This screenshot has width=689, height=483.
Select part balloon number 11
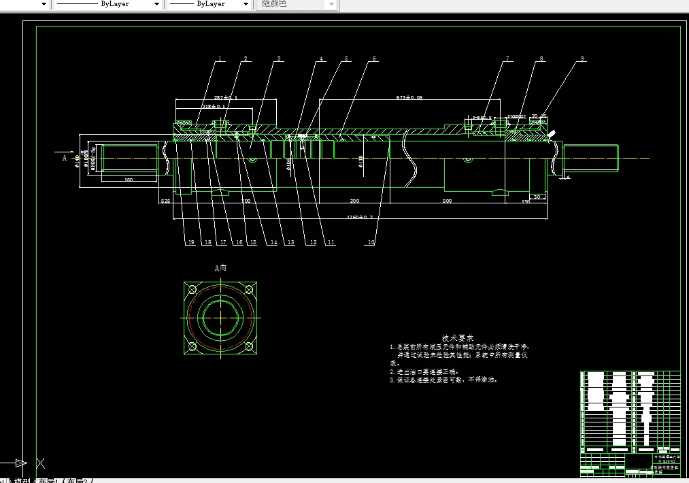point(331,242)
